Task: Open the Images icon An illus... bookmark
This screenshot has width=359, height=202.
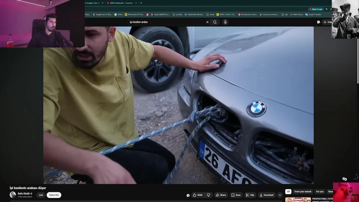Action: 102,15
